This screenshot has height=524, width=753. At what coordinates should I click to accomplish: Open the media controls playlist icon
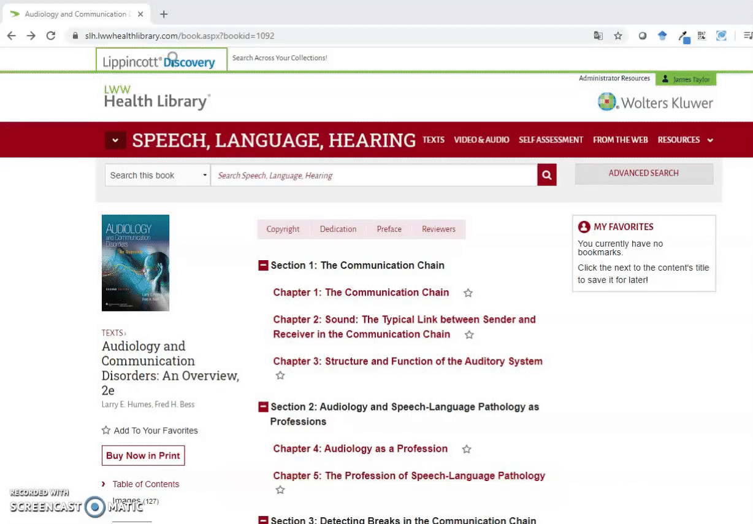747,36
